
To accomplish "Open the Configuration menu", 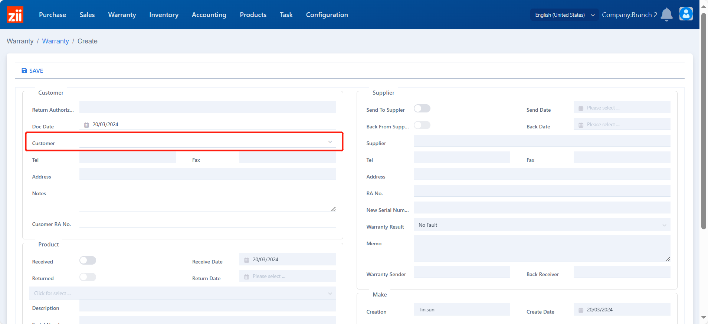I will pyautogui.click(x=327, y=15).
